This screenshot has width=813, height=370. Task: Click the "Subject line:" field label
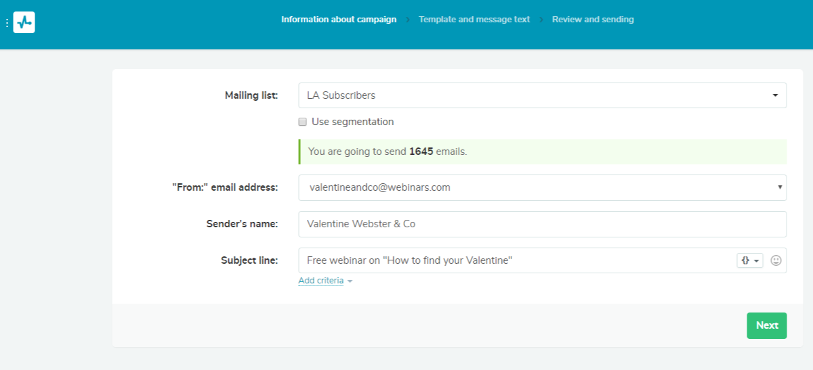coord(249,260)
